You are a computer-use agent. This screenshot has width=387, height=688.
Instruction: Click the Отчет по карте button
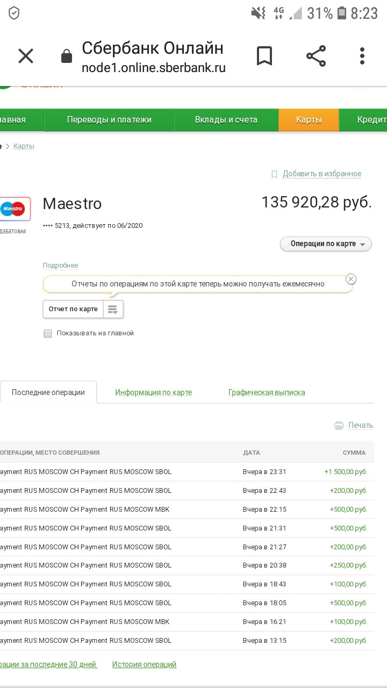[x=73, y=309]
